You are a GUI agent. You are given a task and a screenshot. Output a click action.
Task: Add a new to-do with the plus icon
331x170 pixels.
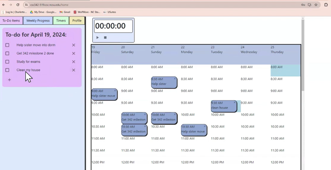point(9,80)
